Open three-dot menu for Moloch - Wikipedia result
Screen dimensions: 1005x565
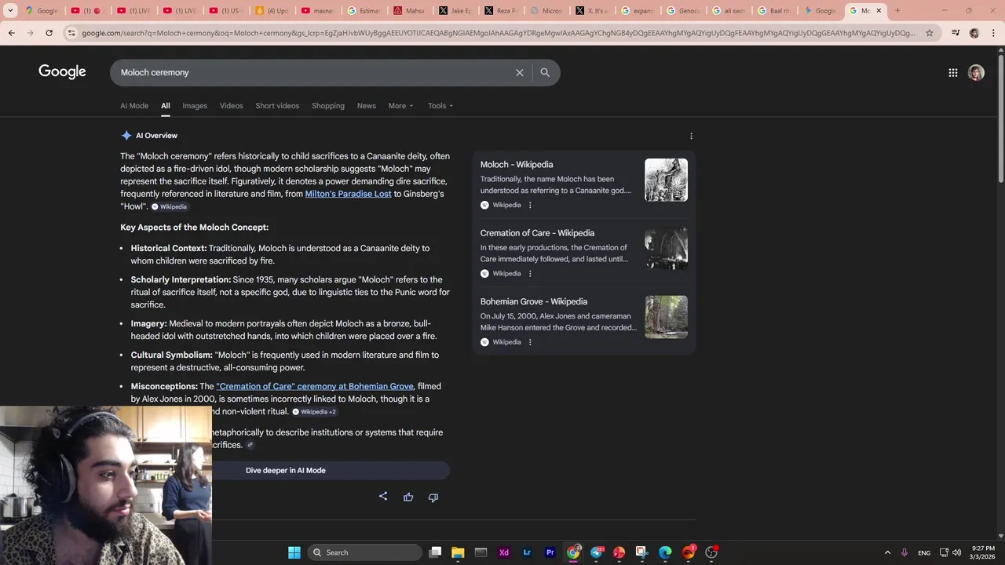pyautogui.click(x=530, y=205)
